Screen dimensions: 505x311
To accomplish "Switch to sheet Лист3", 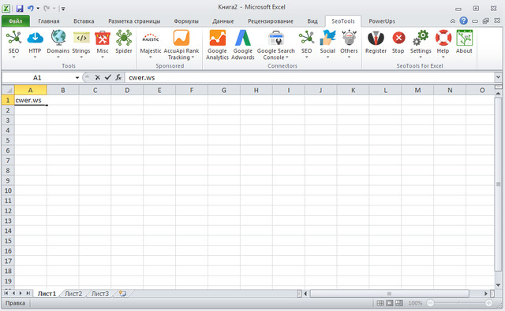I will tap(100, 294).
